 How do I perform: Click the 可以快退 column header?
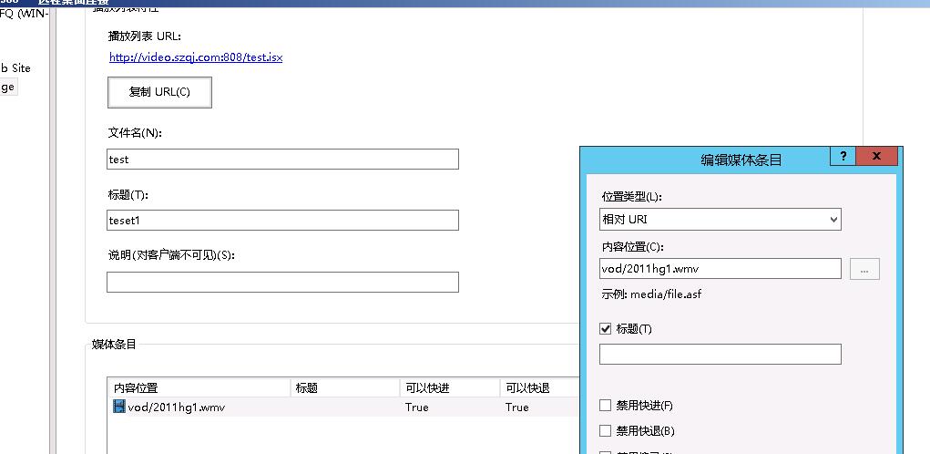540,388
